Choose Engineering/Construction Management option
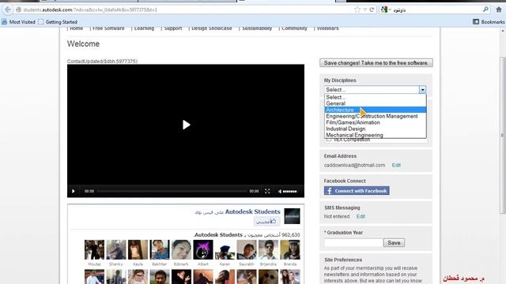 click(376, 116)
